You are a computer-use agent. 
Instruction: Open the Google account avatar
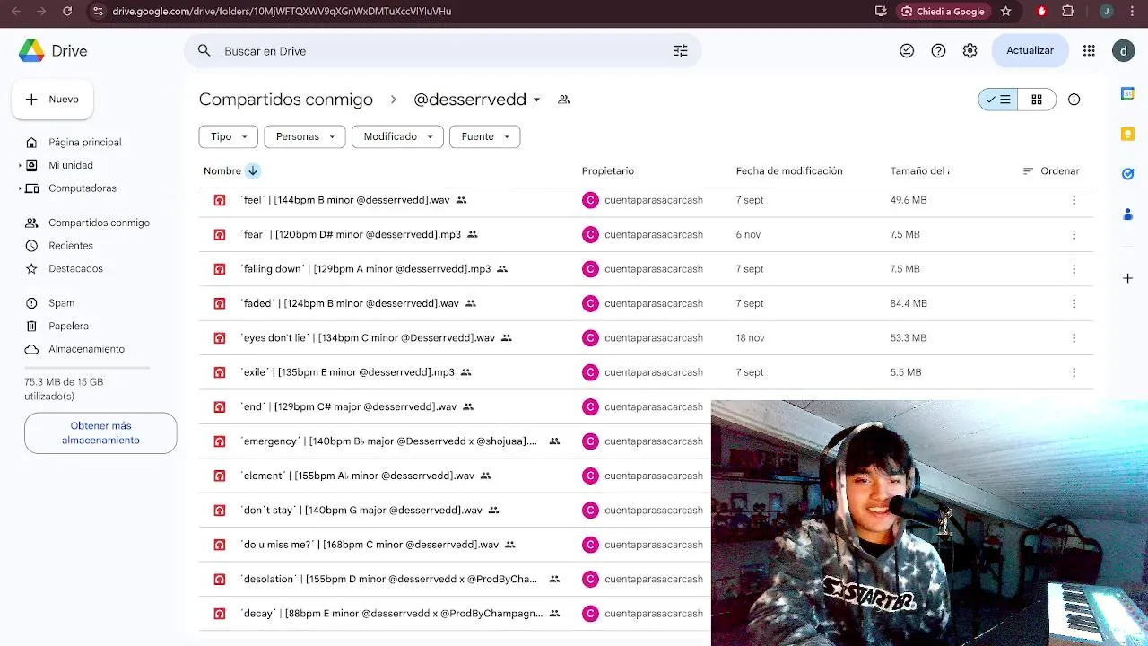(1124, 51)
